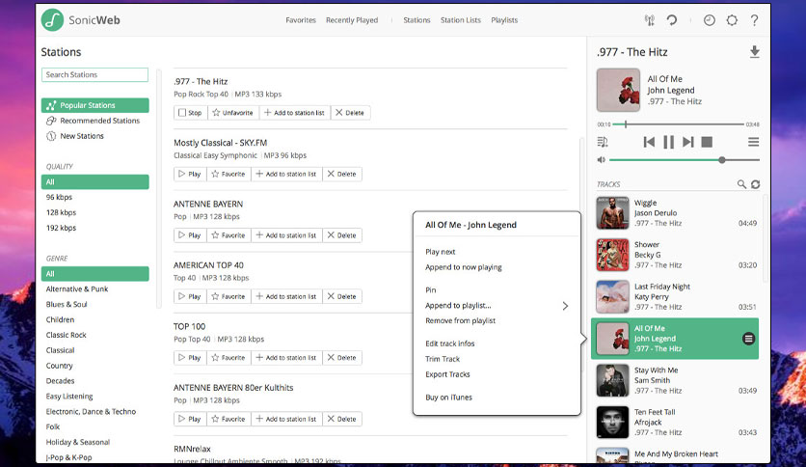806x467 pixels.
Task: Add TOP 100 to station list
Action: [x=287, y=357]
